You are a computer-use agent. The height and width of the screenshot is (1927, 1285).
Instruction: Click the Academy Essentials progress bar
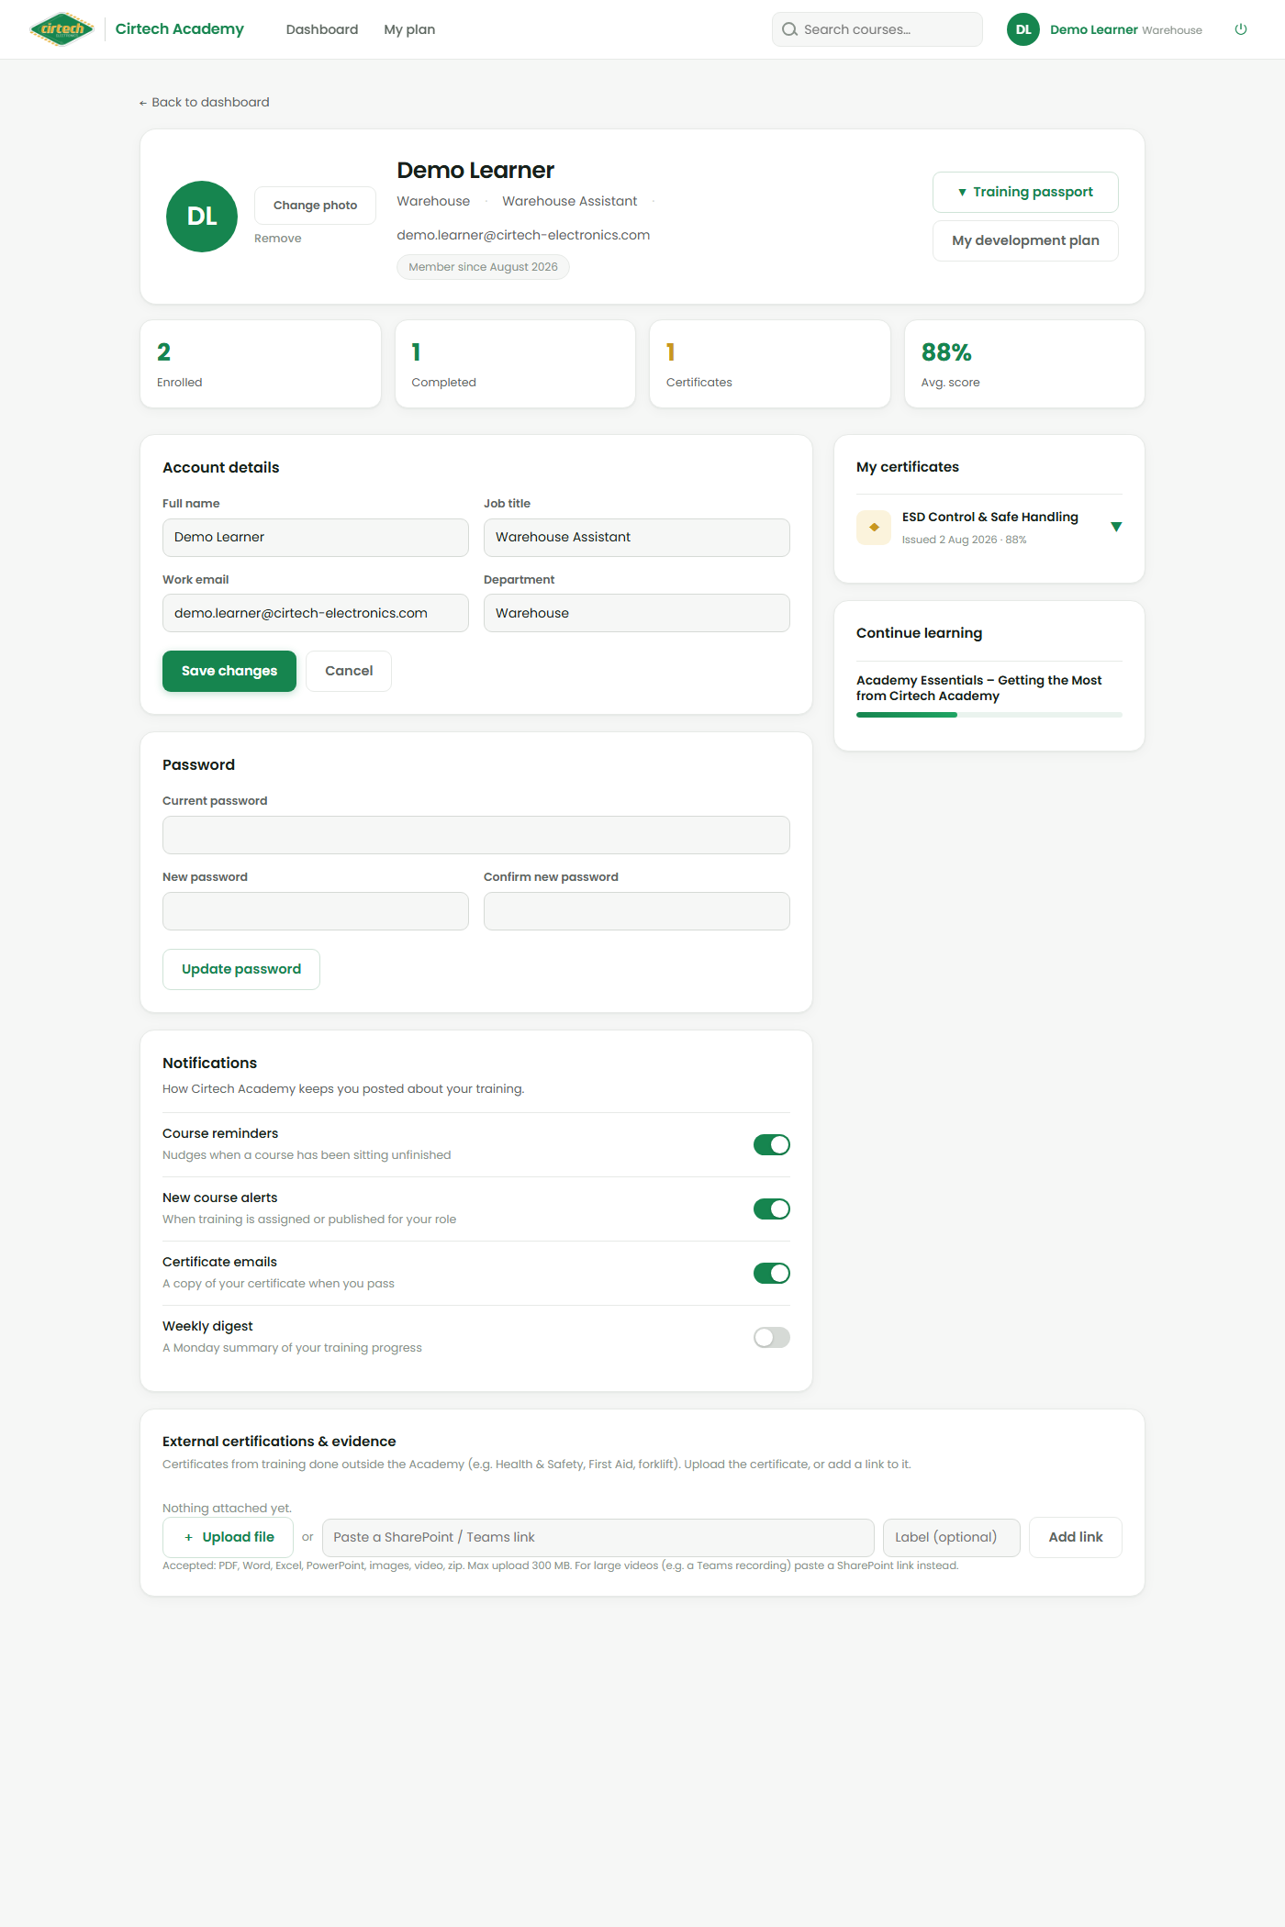(989, 715)
